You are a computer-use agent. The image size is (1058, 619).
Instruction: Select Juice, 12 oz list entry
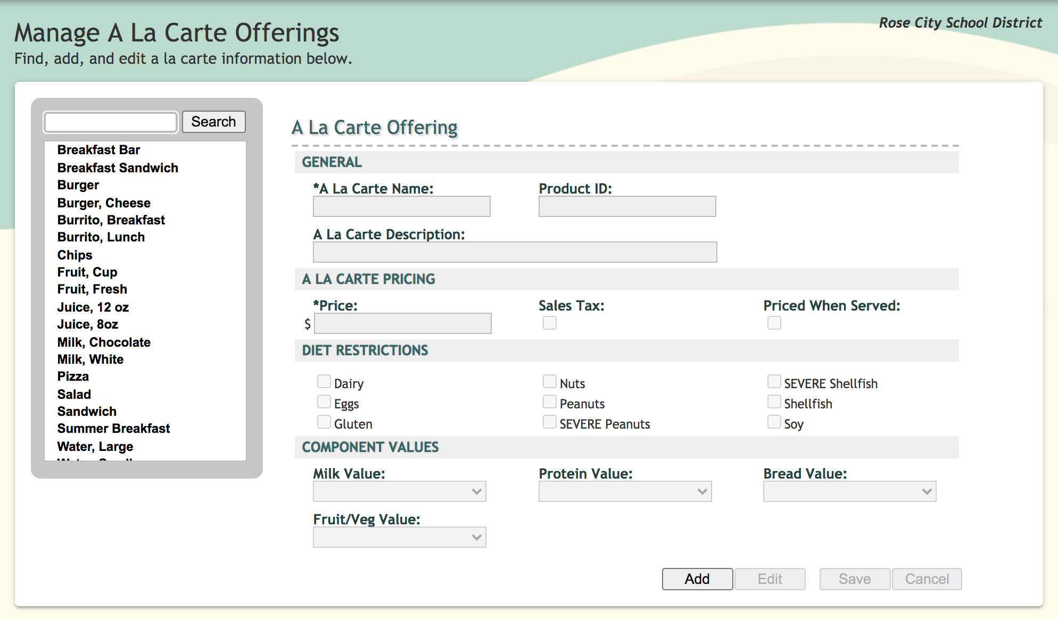point(93,307)
